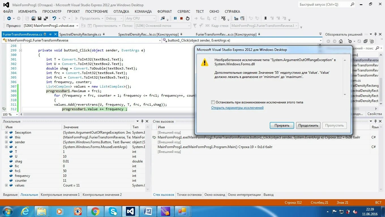This screenshot has height=217, width=385.
Task: Open the ПОСТРОЕНИЕ menu
Action: [x=97, y=12]
